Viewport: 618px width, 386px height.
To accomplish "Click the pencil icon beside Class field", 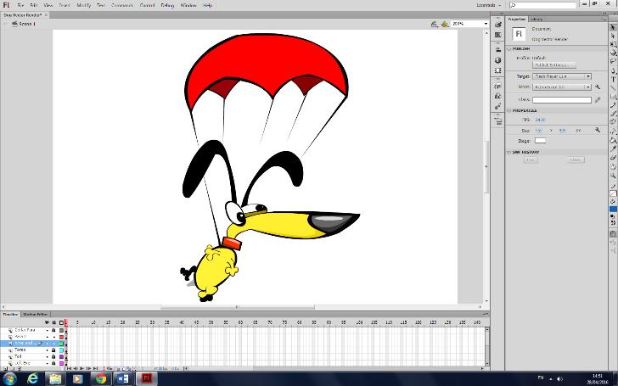I will point(598,100).
